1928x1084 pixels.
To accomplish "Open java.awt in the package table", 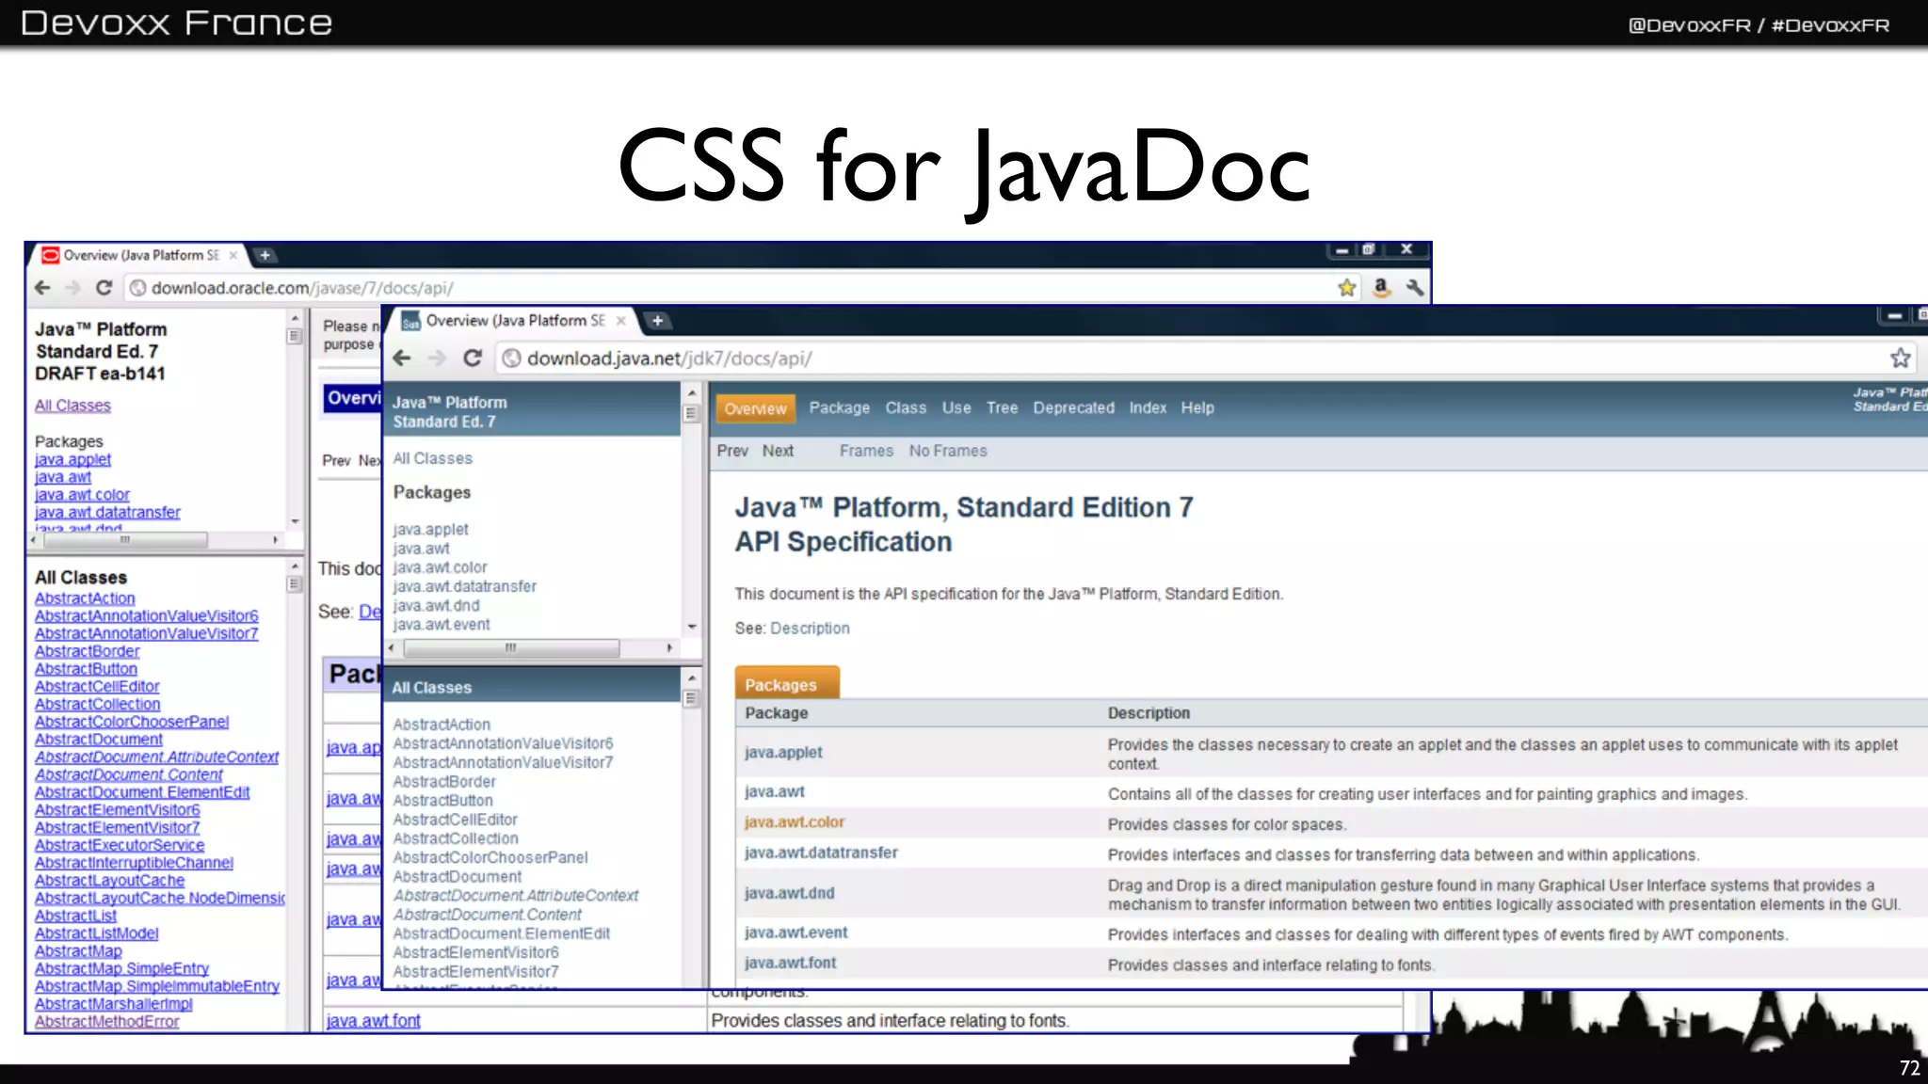I will 775,791.
